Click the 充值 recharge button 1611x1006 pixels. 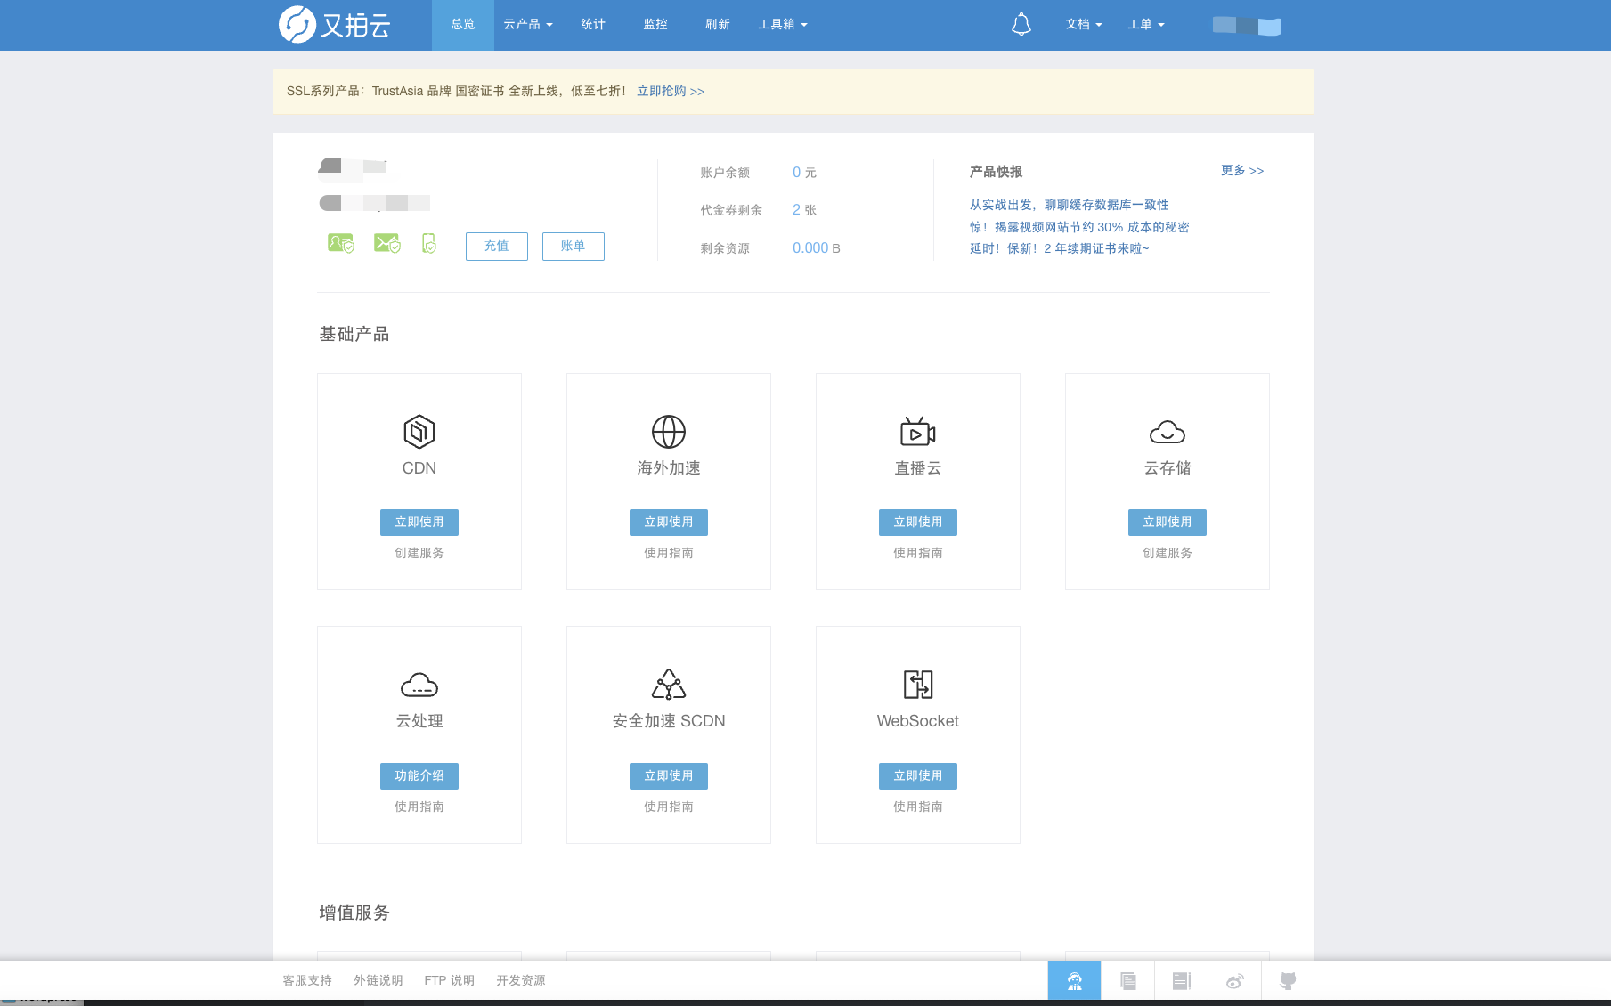click(496, 247)
